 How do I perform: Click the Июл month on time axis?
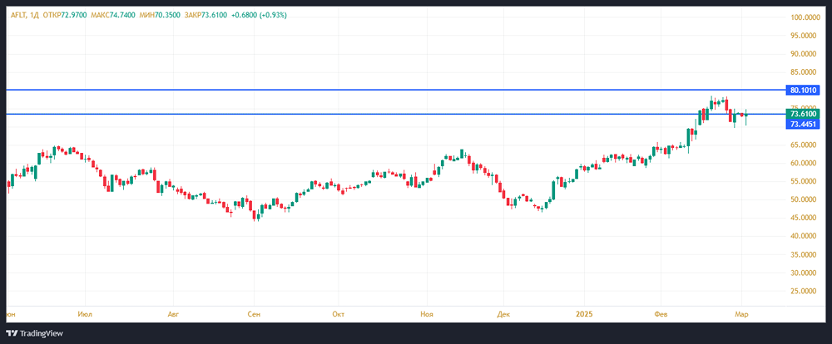click(x=83, y=314)
